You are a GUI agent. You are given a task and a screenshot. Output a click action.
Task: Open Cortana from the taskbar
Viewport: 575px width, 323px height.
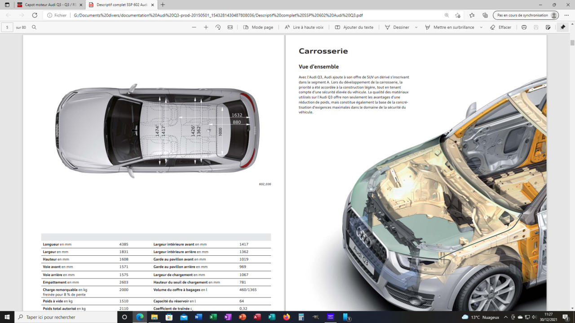[124, 317]
